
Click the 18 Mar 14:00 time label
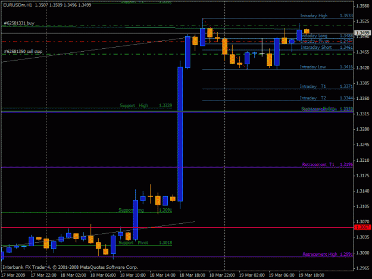[162, 275]
